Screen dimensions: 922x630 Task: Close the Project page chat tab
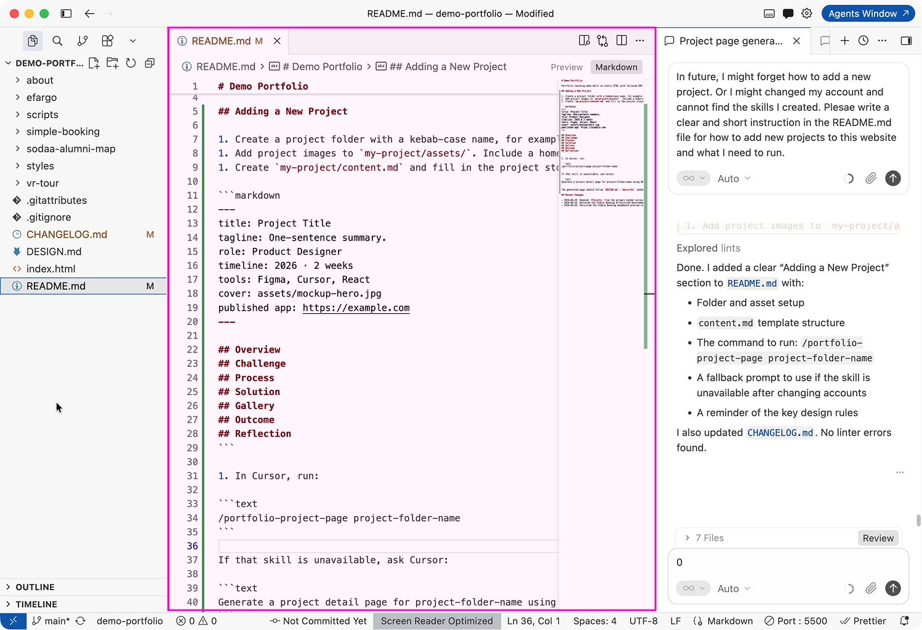[x=796, y=41]
